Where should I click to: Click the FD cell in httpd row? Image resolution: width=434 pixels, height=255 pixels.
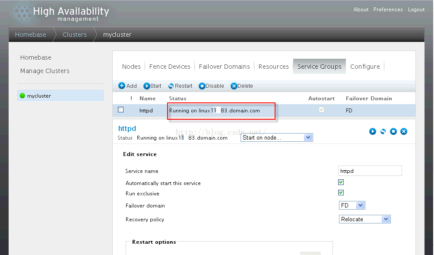[x=349, y=111]
